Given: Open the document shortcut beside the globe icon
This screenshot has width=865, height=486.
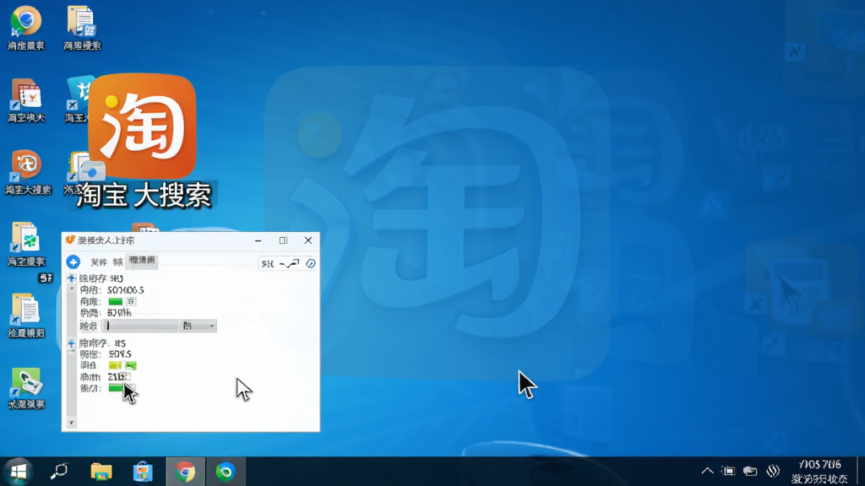Looking at the screenshot, I should [x=82, y=28].
